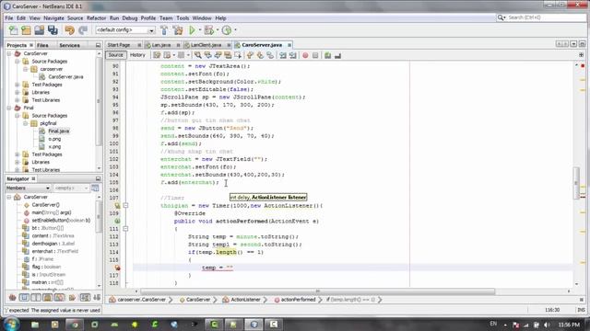The width and height of the screenshot is (590, 331).
Task: Click the volume icon in system tray
Action: tap(547, 325)
